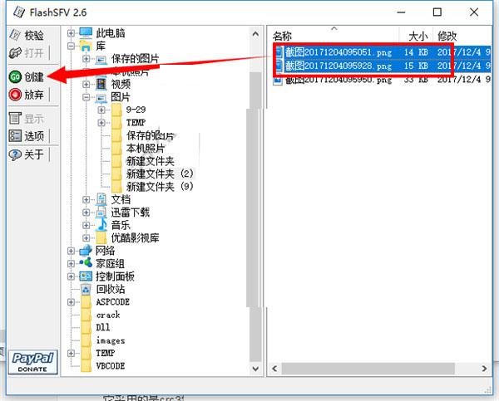The width and height of the screenshot is (499, 401).
Task: Click the 家庭组 homegroup icon
Action: pos(86,263)
